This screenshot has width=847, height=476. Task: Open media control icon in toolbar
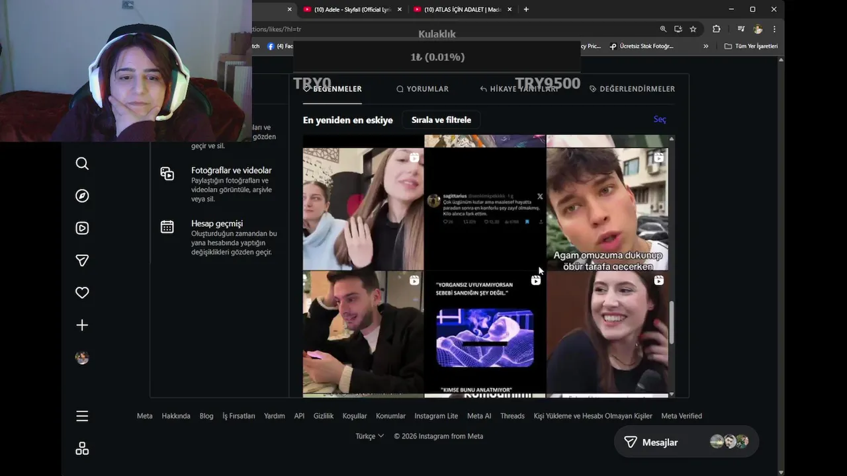click(741, 29)
